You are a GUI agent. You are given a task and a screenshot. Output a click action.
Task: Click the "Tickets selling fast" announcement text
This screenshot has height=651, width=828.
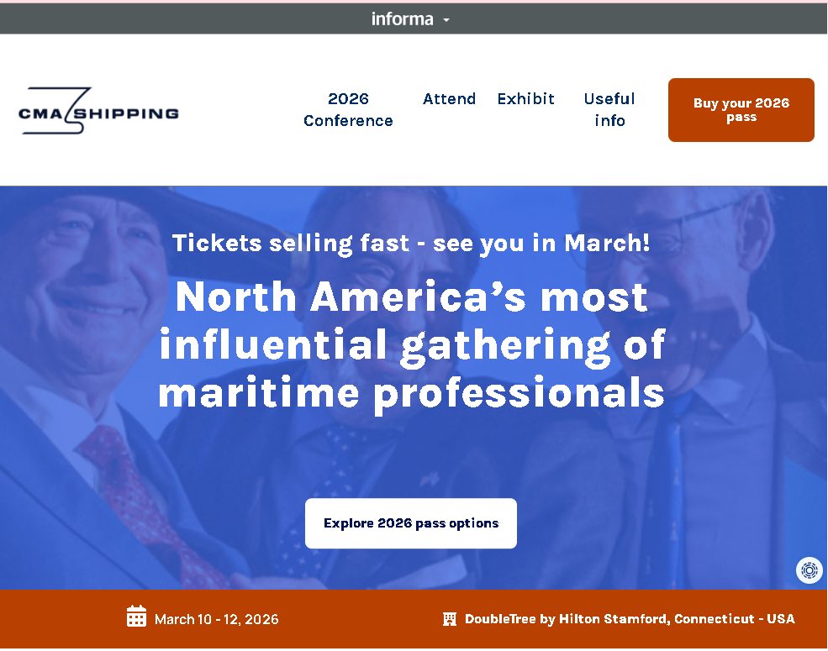[x=410, y=243]
